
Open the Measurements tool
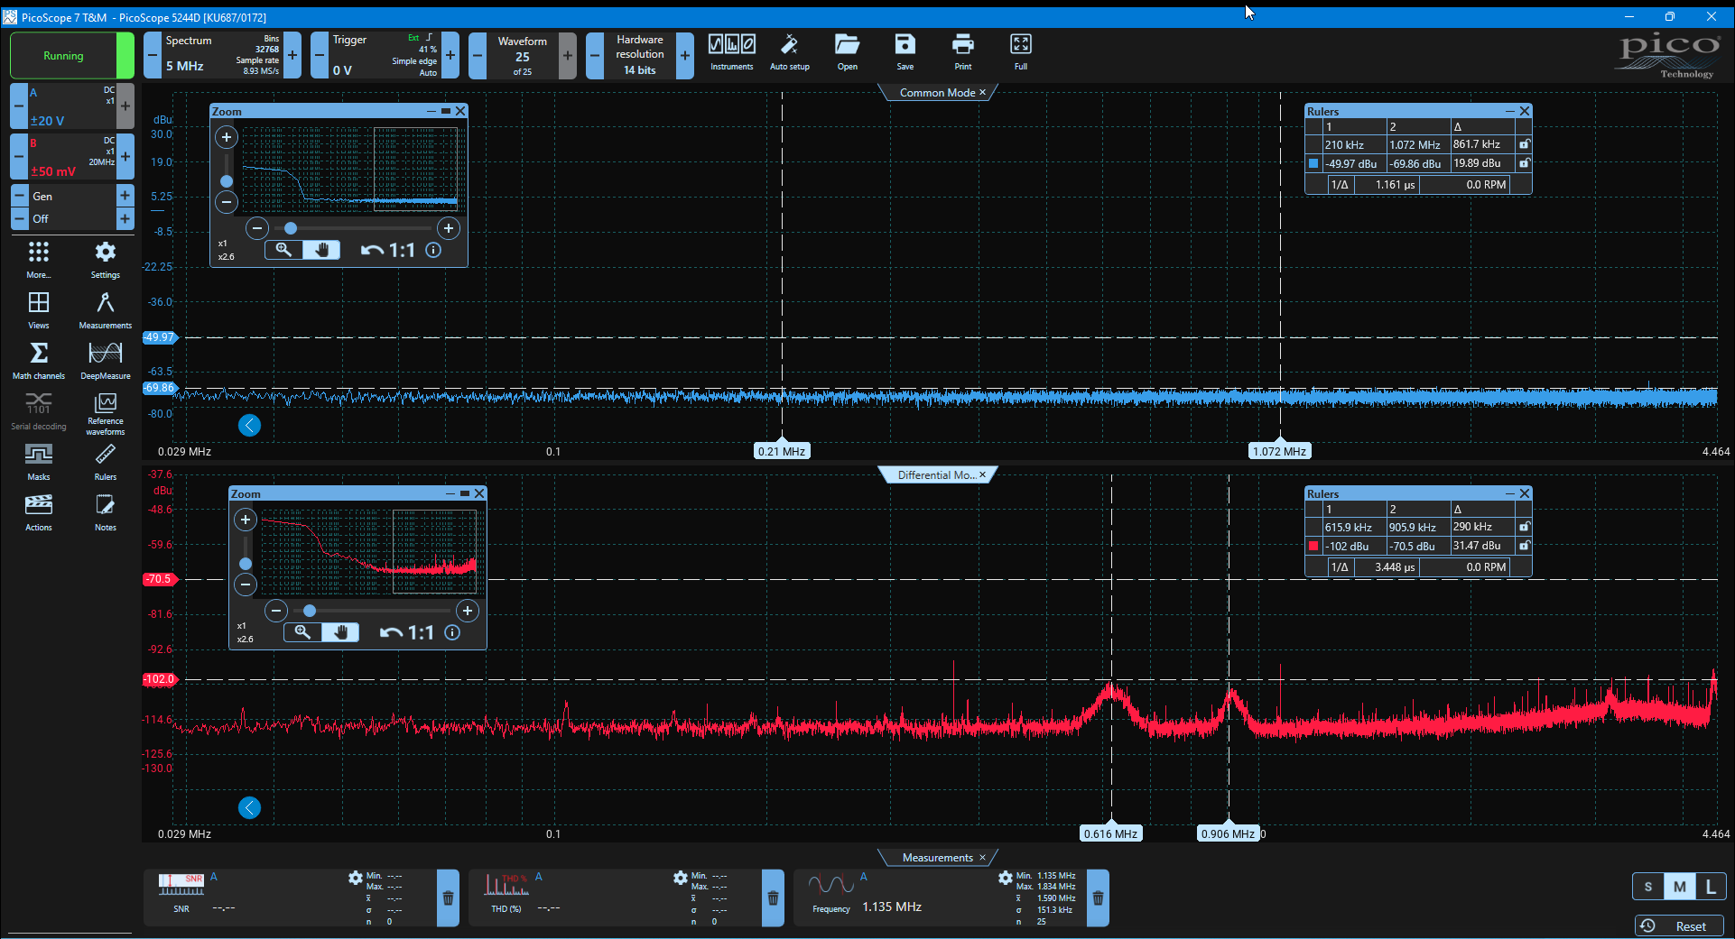[x=106, y=310]
